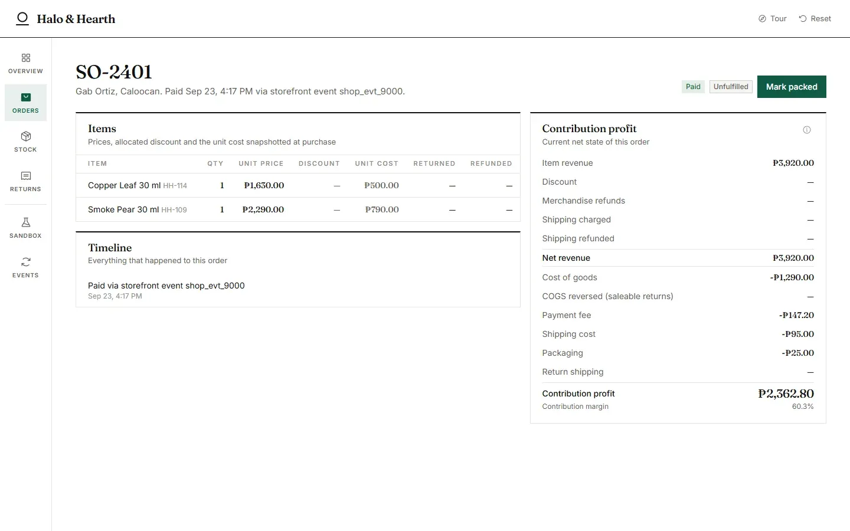Open the Sandbox flask icon

click(26, 222)
